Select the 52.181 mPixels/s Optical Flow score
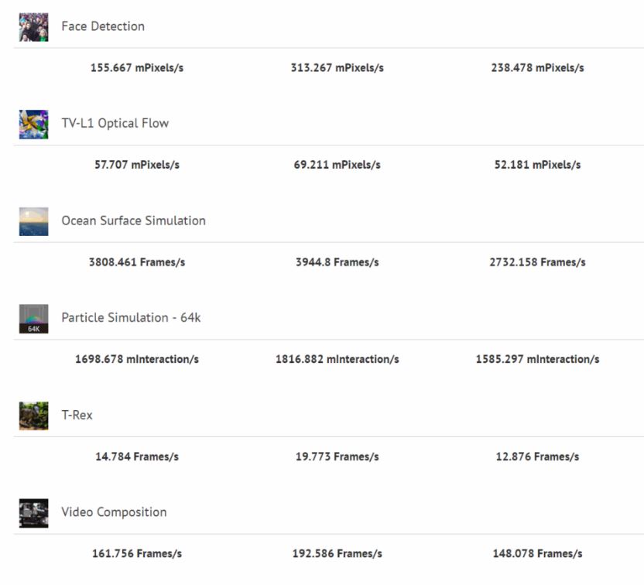 pyautogui.click(x=537, y=165)
